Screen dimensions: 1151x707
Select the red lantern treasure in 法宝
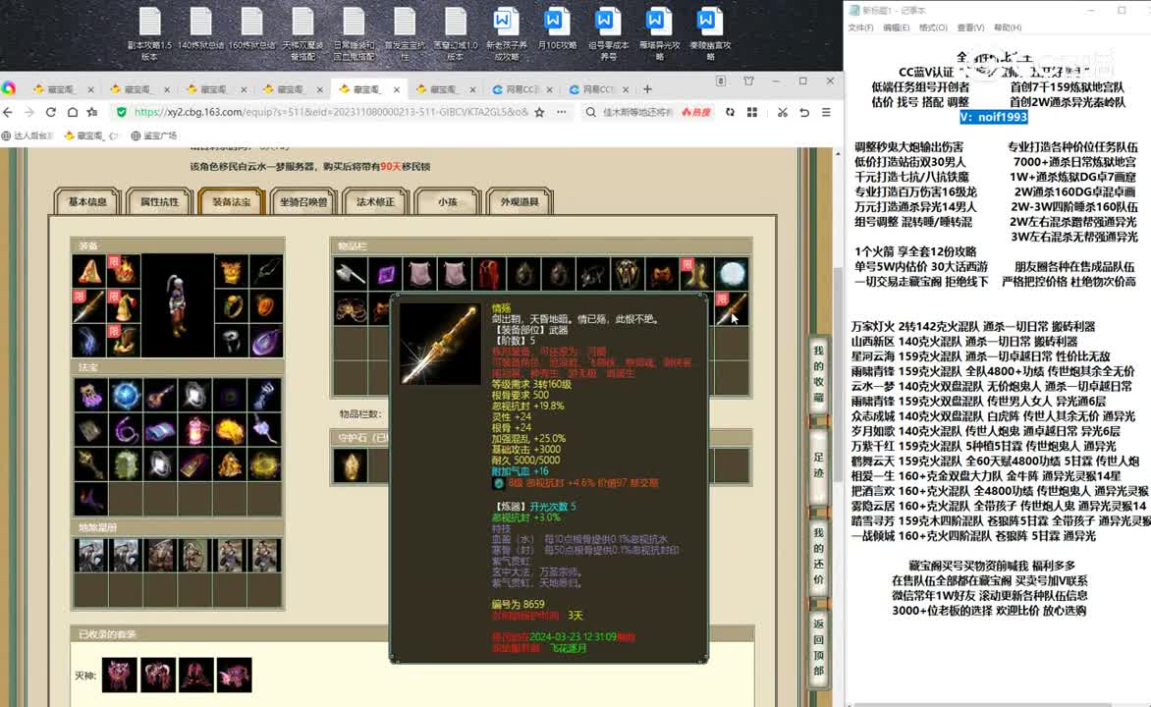tap(195, 430)
